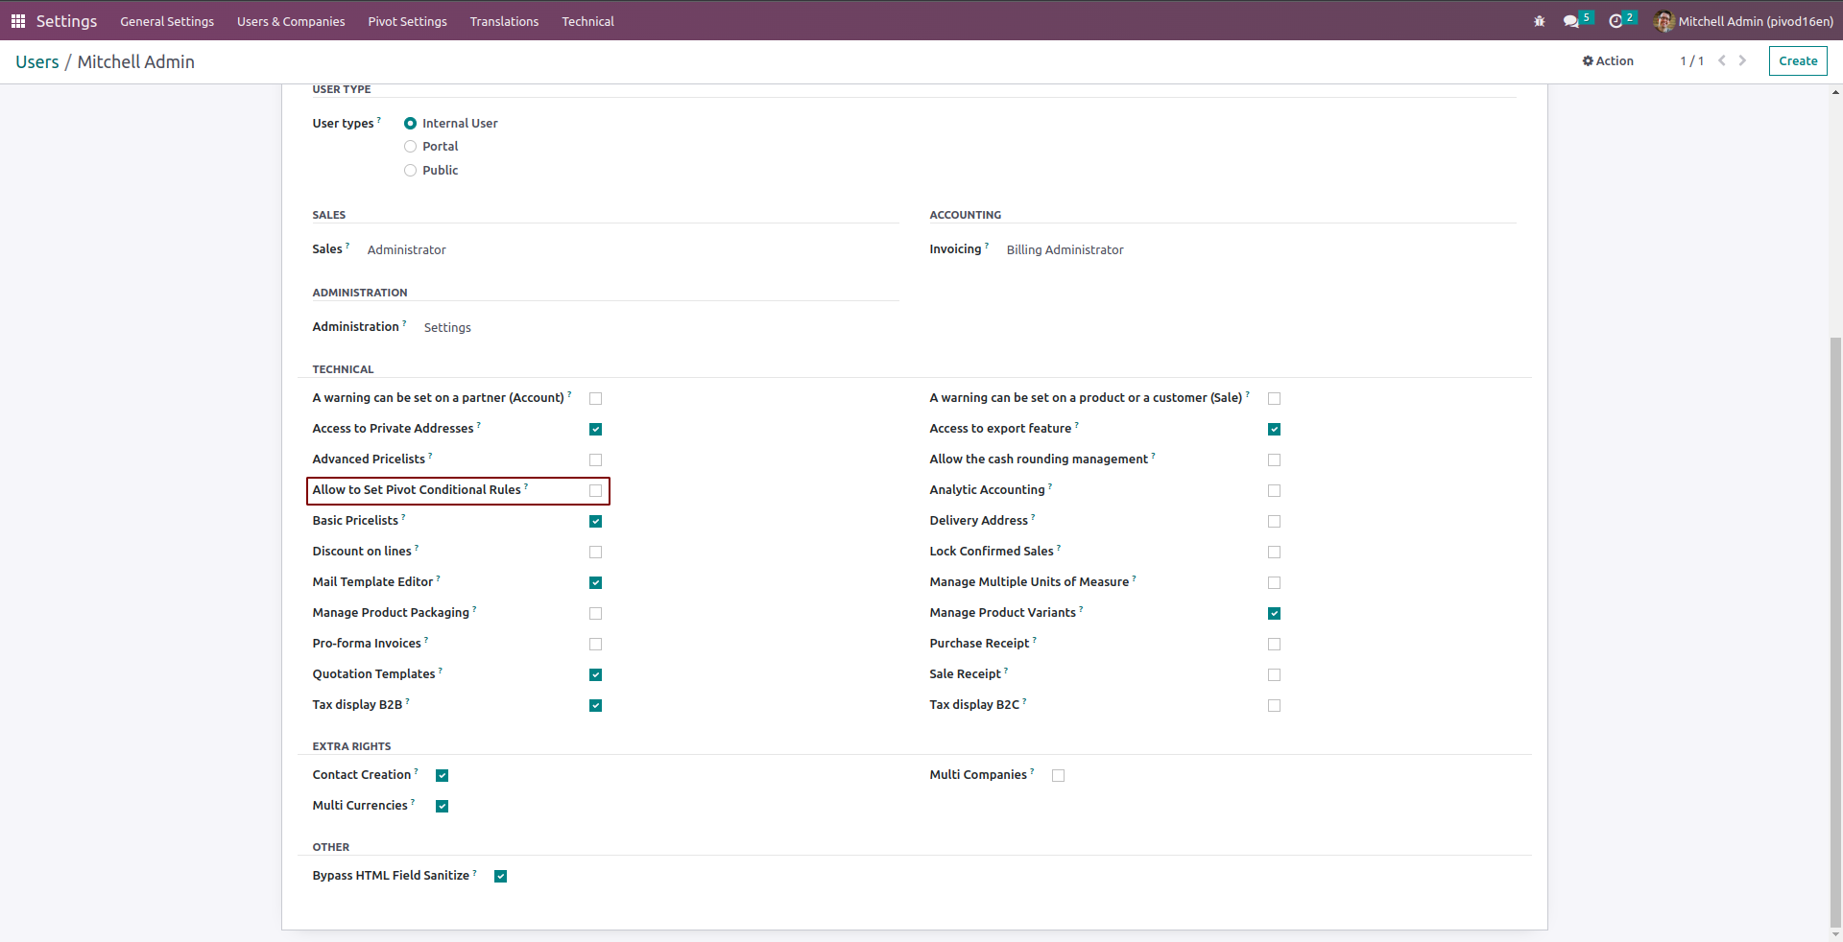
Task: Open the Users & Companies menu
Action: coord(291,21)
